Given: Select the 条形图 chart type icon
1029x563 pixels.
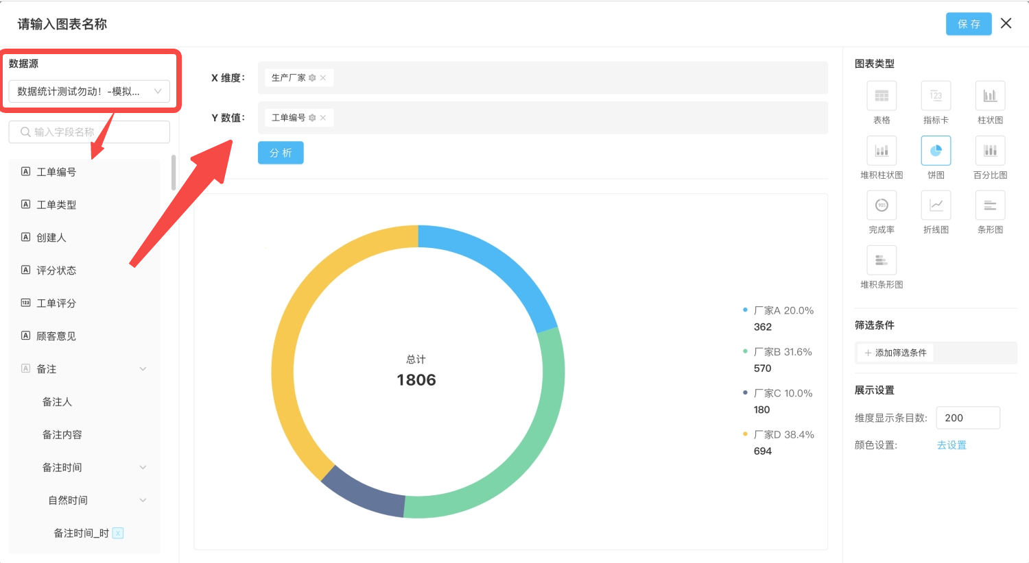Looking at the screenshot, I should (x=990, y=205).
